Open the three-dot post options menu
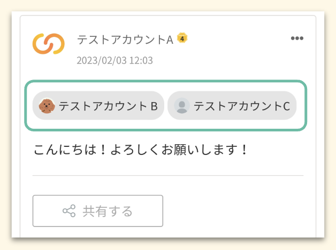The height and width of the screenshot is (250, 336). [x=297, y=38]
